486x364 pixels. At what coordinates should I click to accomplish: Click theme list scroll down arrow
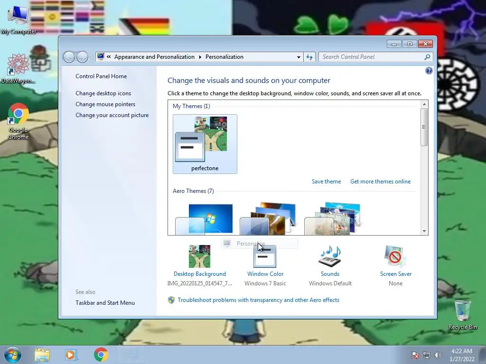click(424, 231)
